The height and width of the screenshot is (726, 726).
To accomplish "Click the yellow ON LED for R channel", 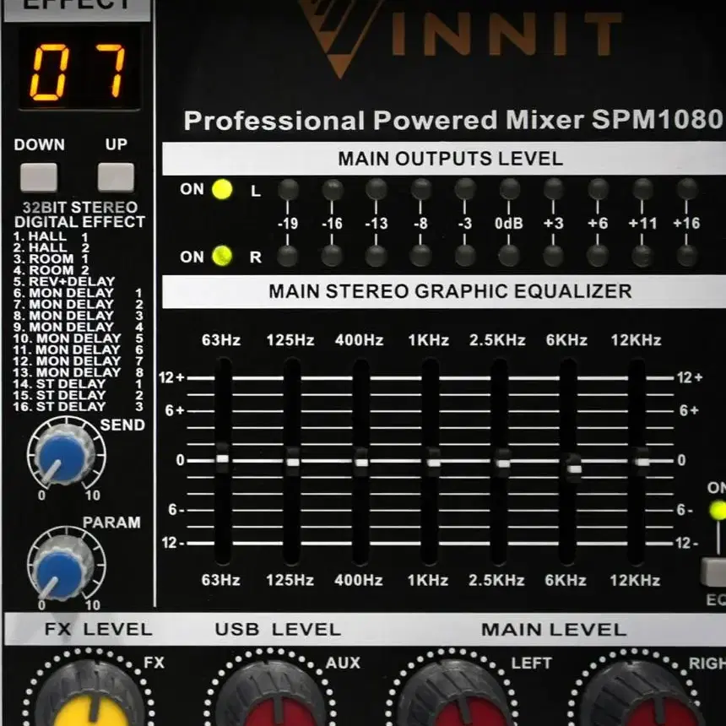I will point(222,256).
